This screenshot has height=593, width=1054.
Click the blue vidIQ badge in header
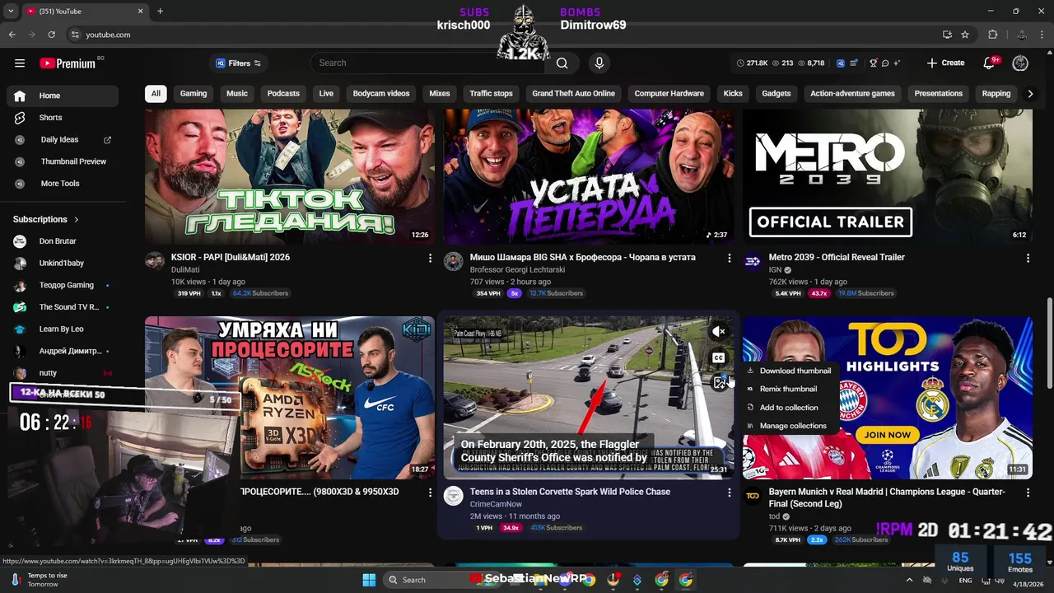pyautogui.click(x=841, y=63)
